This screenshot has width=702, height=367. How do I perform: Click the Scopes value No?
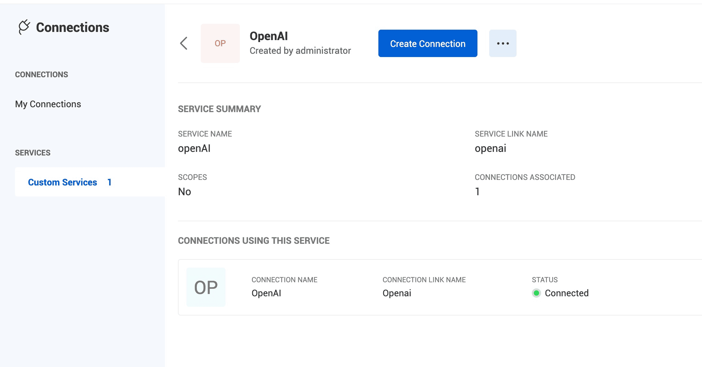(x=184, y=192)
